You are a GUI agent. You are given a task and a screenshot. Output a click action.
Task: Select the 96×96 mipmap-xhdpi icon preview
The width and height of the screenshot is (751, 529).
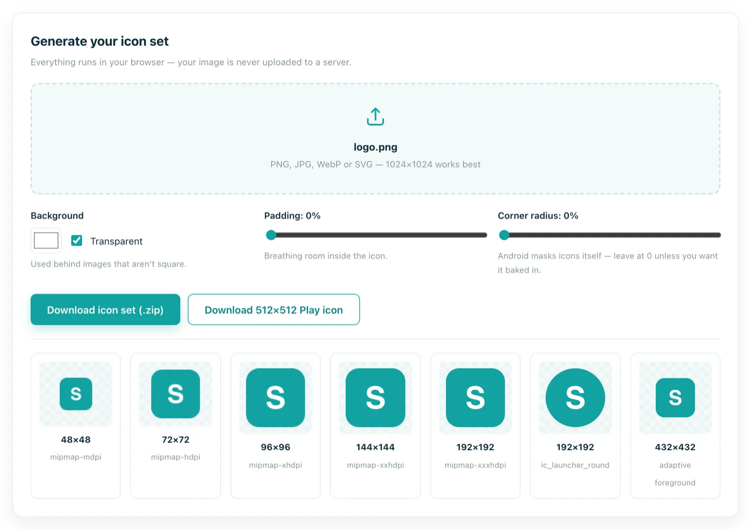275,397
